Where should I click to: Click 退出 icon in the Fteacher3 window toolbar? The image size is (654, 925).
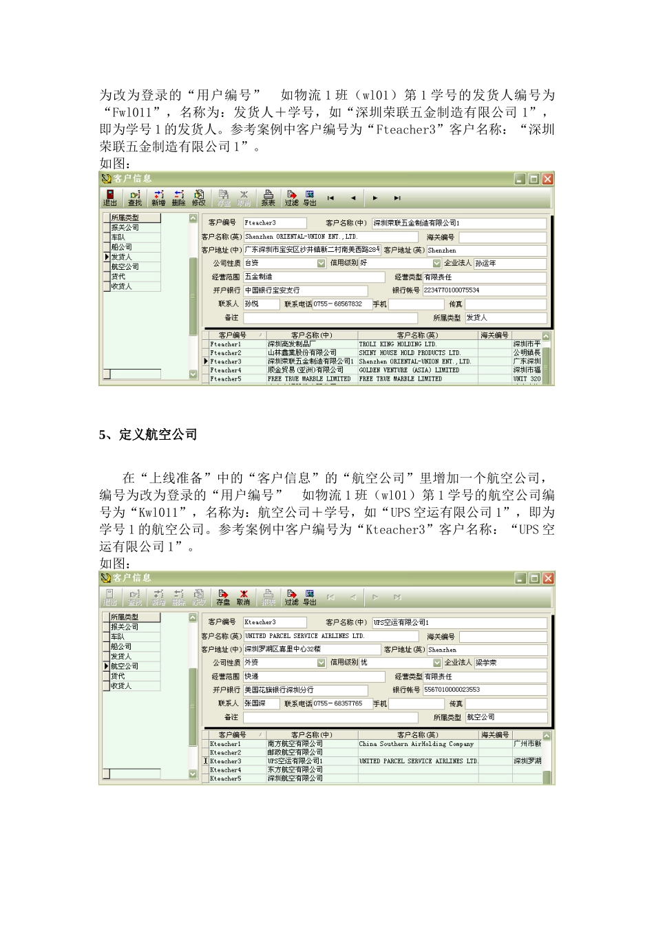pyautogui.click(x=110, y=198)
